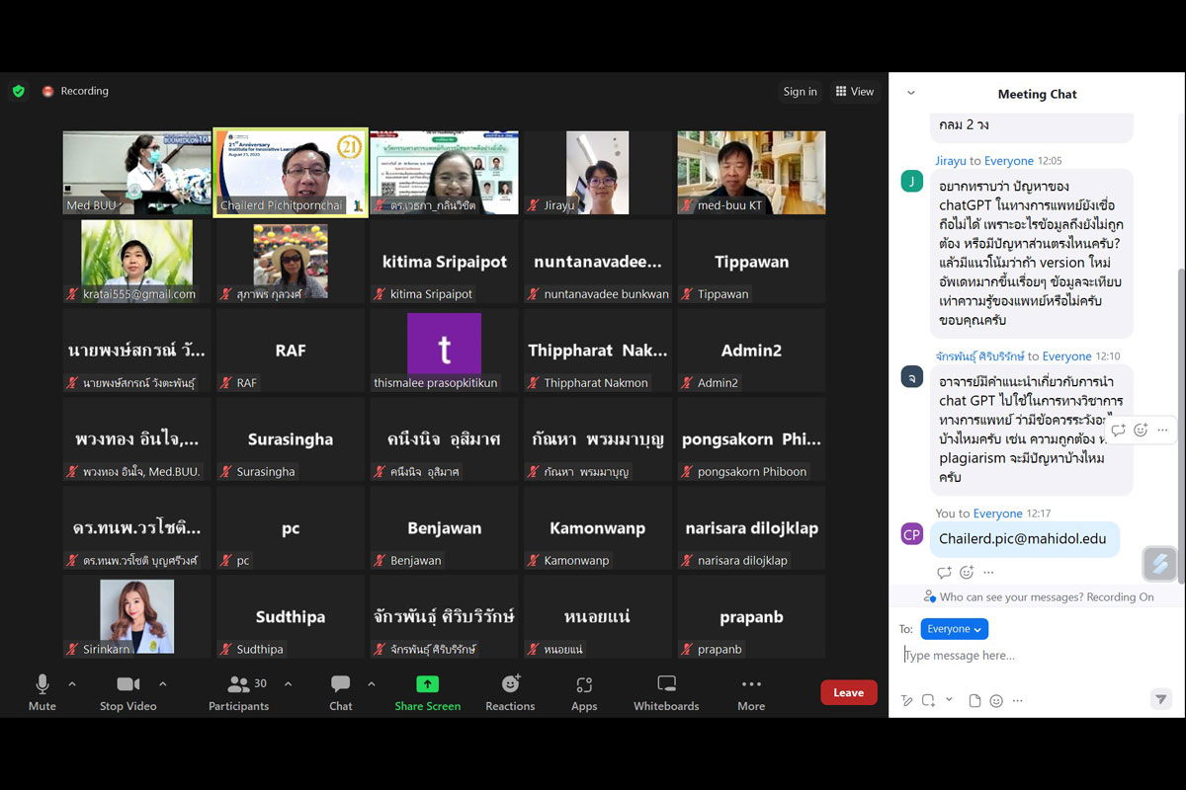Open the Participants list
The image size is (1186, 790).
[238, 691]
